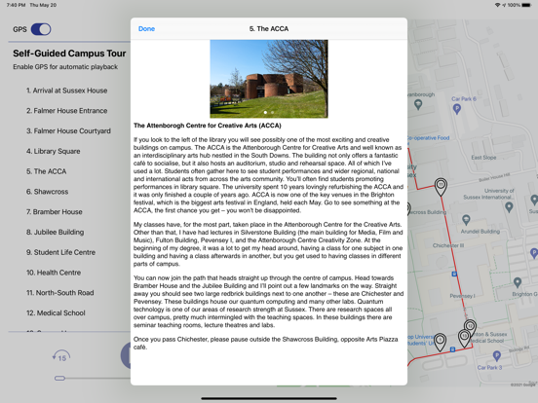Click the Arundel Building map marker
538x403 pixels.
tap(466, 220)
